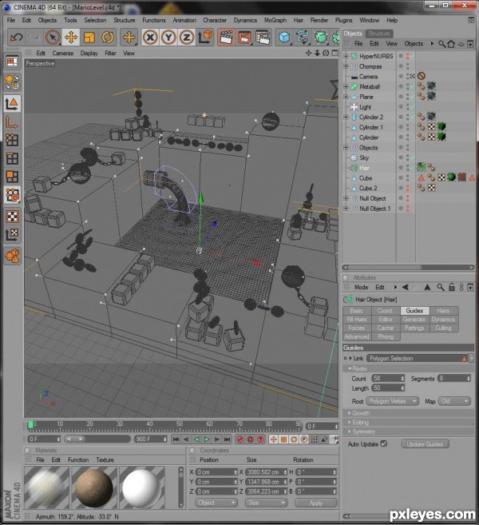Open the HyperNURBS generator icon
Image resolution: width=479 pixels, height=525 pixels.
[321, 38]
